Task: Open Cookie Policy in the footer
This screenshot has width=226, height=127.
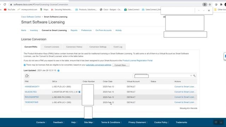Action: click(161, 122)
